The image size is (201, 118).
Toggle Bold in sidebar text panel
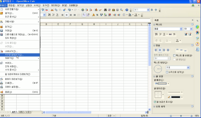[x=156, y=34]
